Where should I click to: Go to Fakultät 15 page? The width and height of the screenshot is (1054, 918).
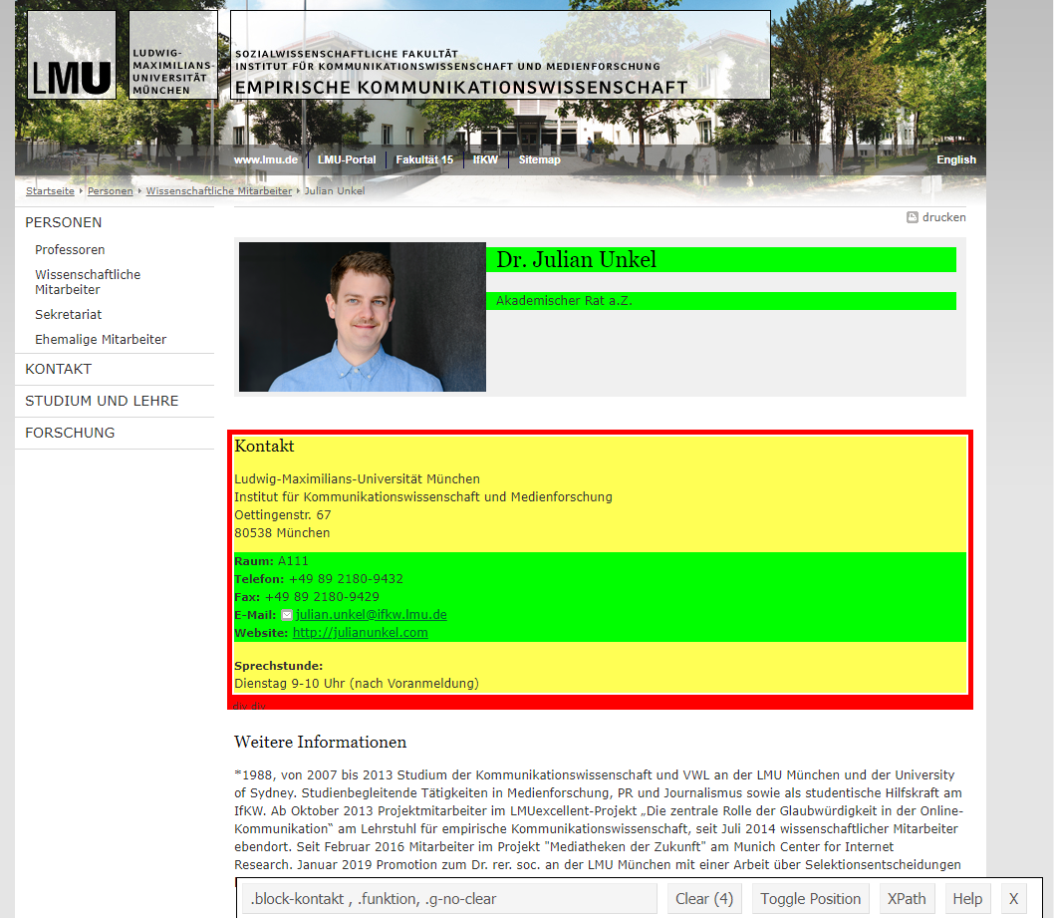424,159
